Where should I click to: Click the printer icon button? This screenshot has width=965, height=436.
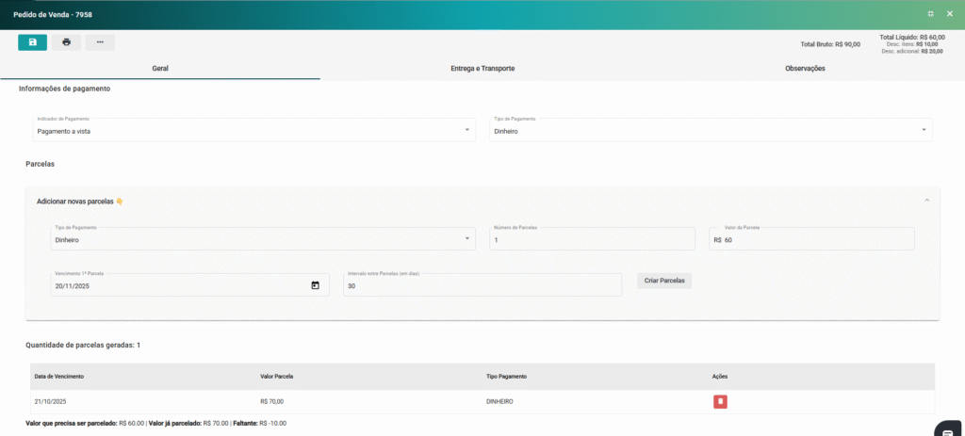(x=66, y=42)
